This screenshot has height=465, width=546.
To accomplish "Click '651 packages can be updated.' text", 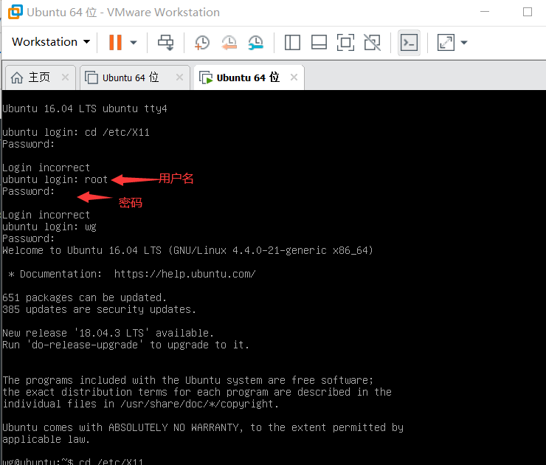I will tap(84, 297).
